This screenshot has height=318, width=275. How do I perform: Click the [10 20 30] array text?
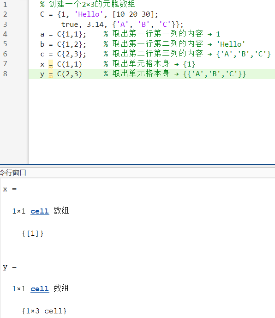coord(133,14)
